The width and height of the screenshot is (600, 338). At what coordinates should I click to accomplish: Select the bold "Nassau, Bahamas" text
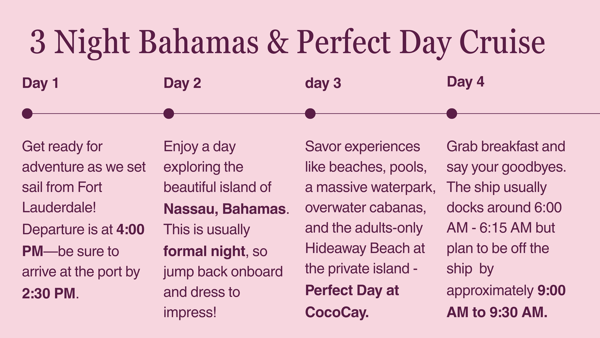pyautogui.click(x=225, y=209)
